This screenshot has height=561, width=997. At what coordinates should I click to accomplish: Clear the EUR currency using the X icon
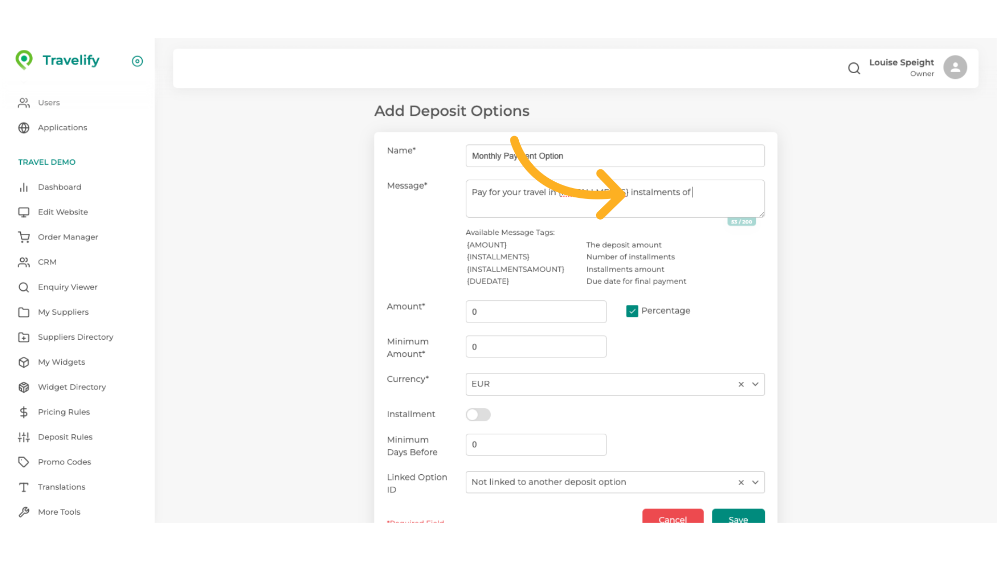741,384
